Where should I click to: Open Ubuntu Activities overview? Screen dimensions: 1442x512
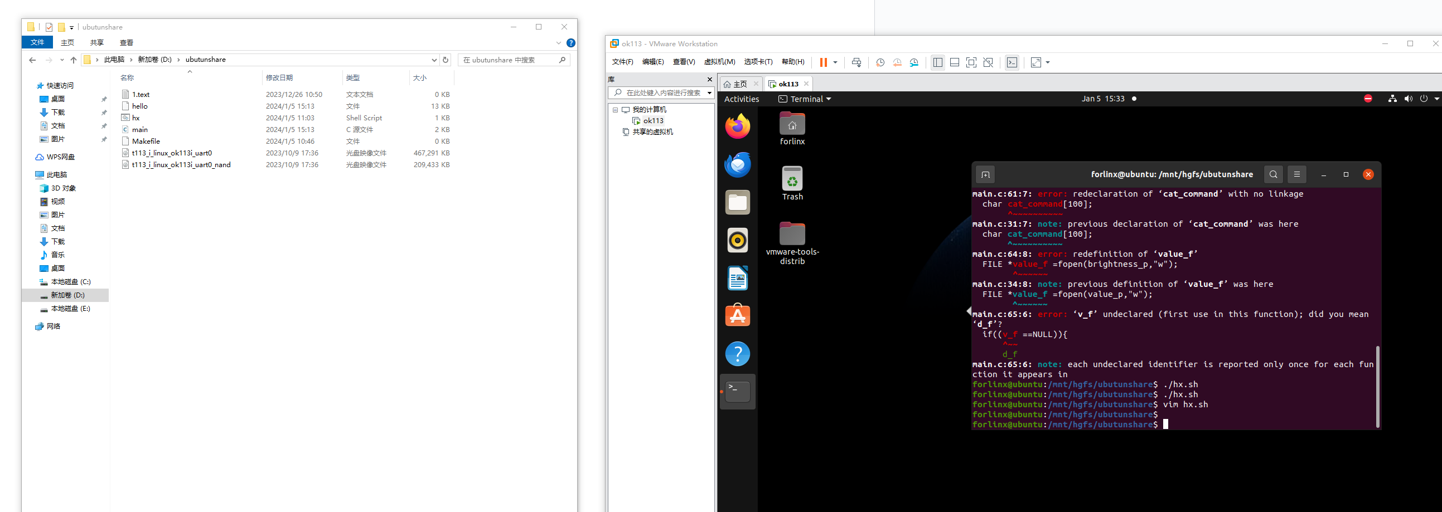click(x=742, y=99)
